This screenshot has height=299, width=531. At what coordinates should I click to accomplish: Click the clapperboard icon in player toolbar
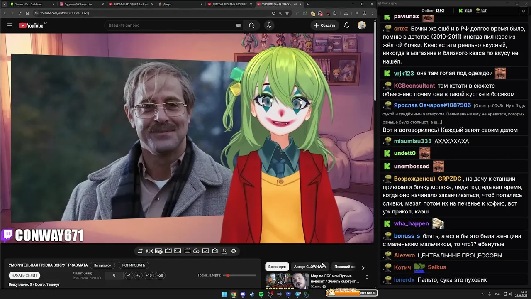pyautogui.click(x=168, y=251)
